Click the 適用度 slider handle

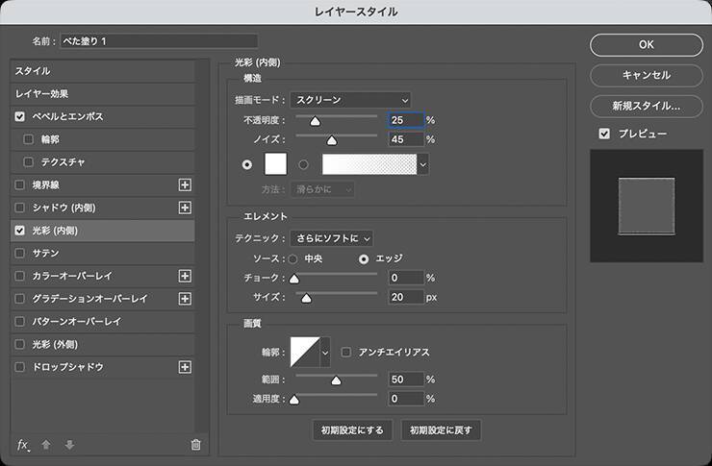pyautogui.click(x=294, y=400)
